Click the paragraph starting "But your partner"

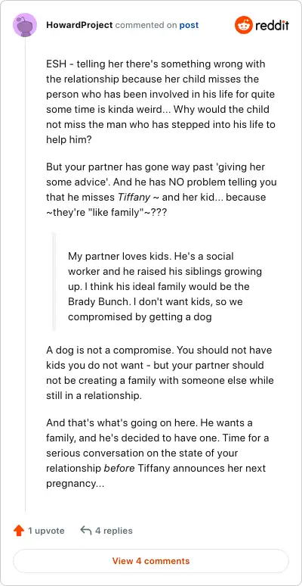[162, 189]
